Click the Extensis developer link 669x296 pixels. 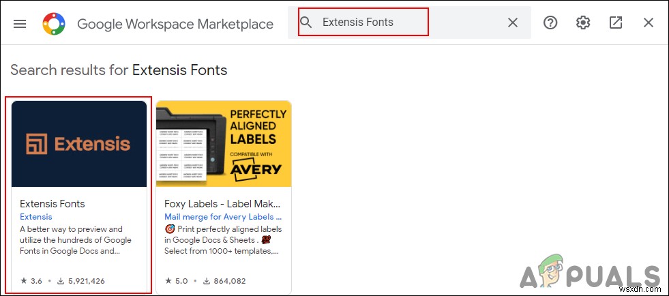[36, 217]
